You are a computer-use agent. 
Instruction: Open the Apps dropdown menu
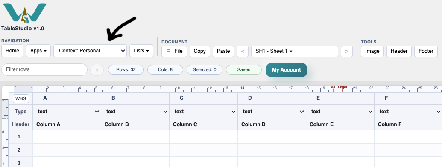[x=38, y=51]
